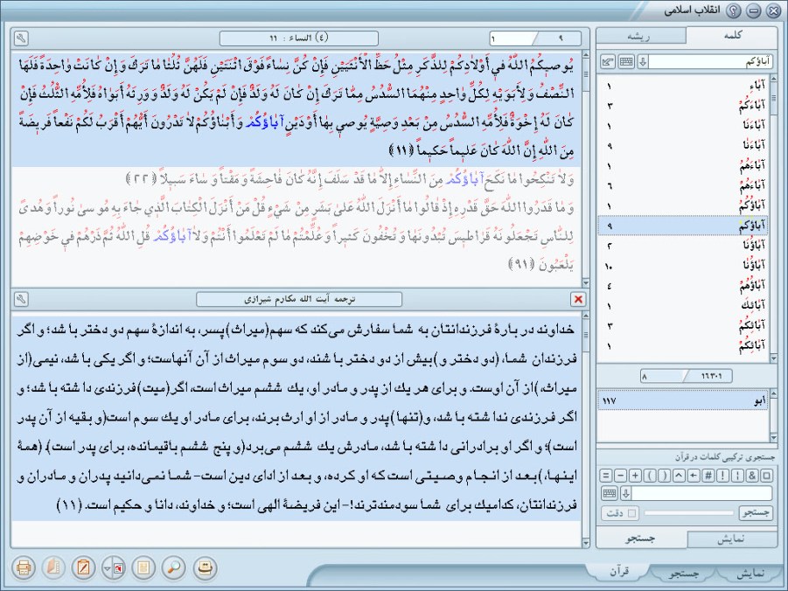The image size is (788, 591).
Task: Insert the hash # operator
Action: tap(708, 475)
